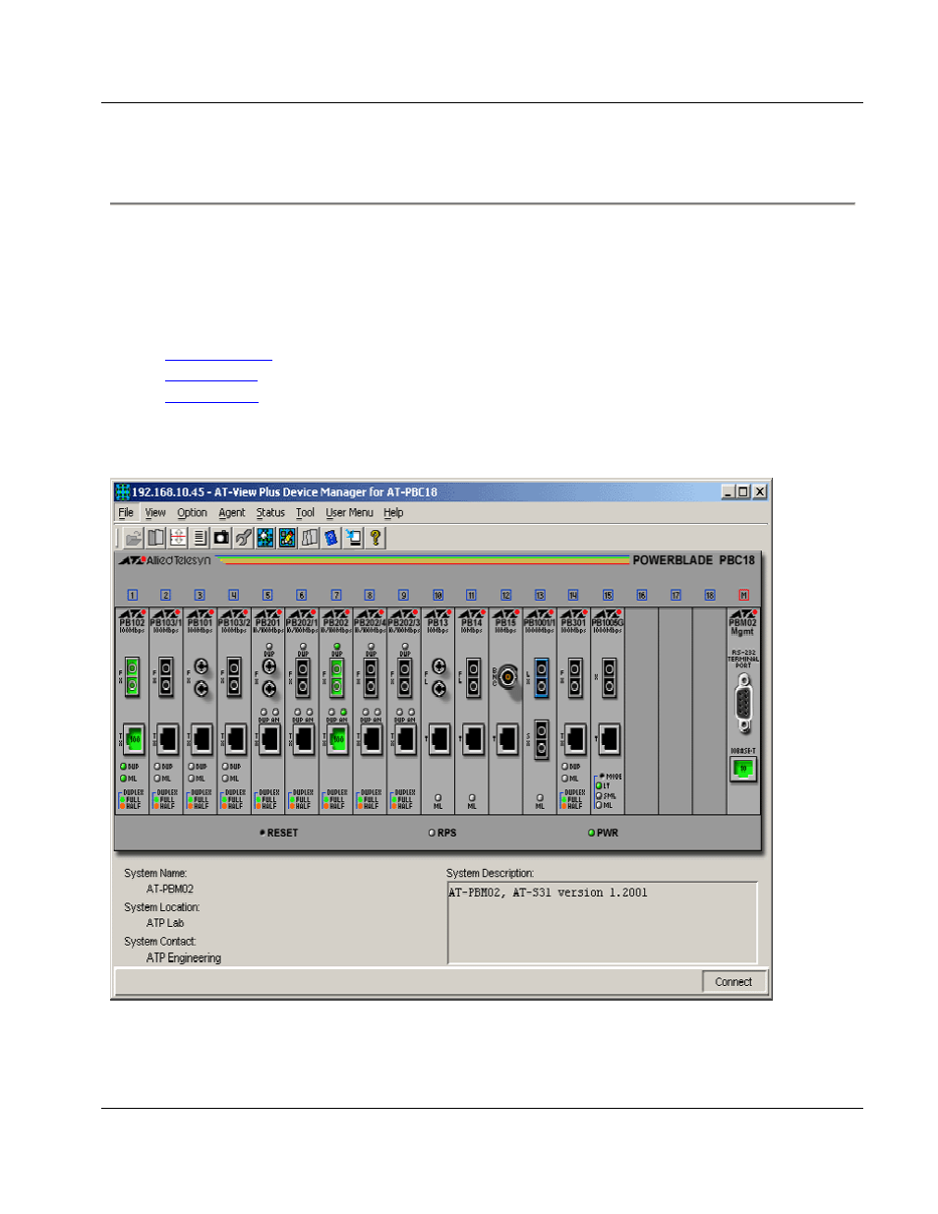Click the RPS status LED
The width and height of the screenshot is (938, 1214).
[x=432, y=833]
